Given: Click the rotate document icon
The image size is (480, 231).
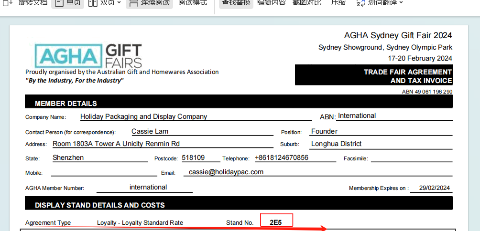Looking at the screenshot, I should (x=7, y=2).
